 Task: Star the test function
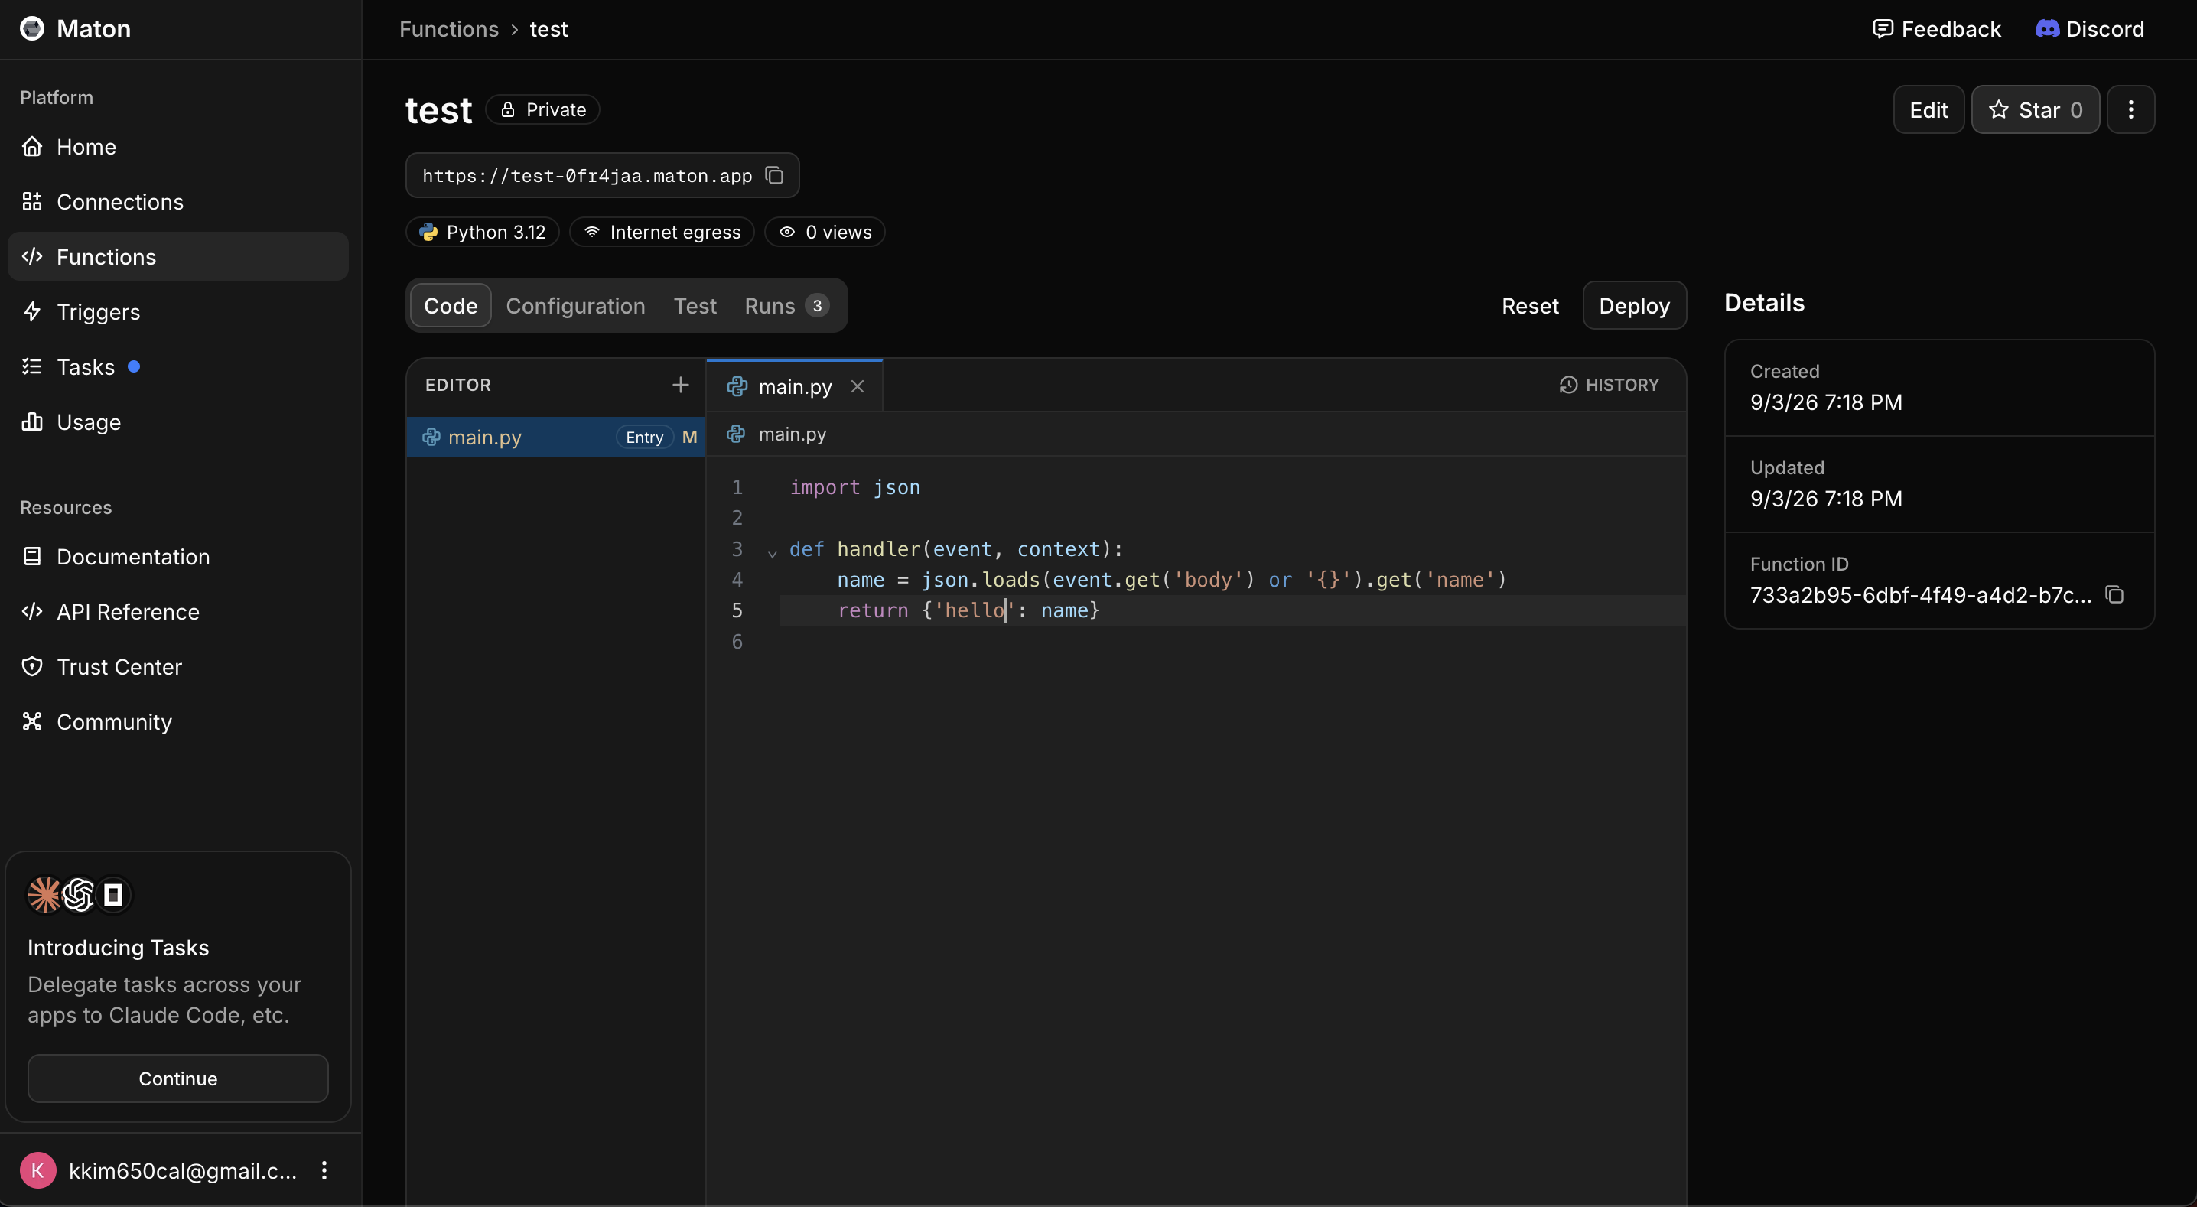2035,110
